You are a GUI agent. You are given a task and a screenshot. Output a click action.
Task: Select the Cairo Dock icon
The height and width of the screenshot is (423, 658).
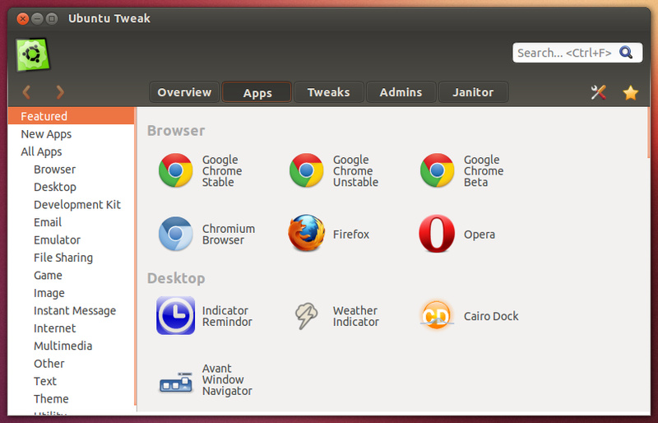tap(437, 314)
